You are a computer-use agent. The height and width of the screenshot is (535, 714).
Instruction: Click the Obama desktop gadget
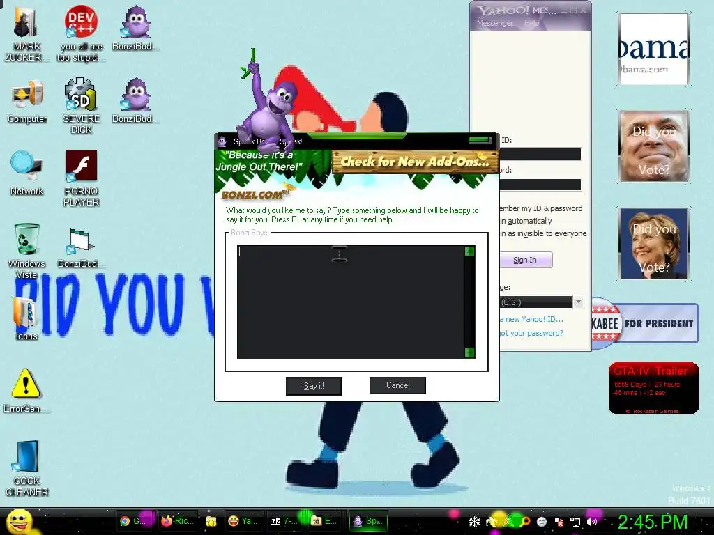coord(654,49)
